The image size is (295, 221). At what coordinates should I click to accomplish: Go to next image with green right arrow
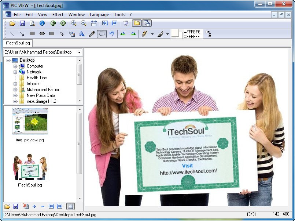click(63, 23)
